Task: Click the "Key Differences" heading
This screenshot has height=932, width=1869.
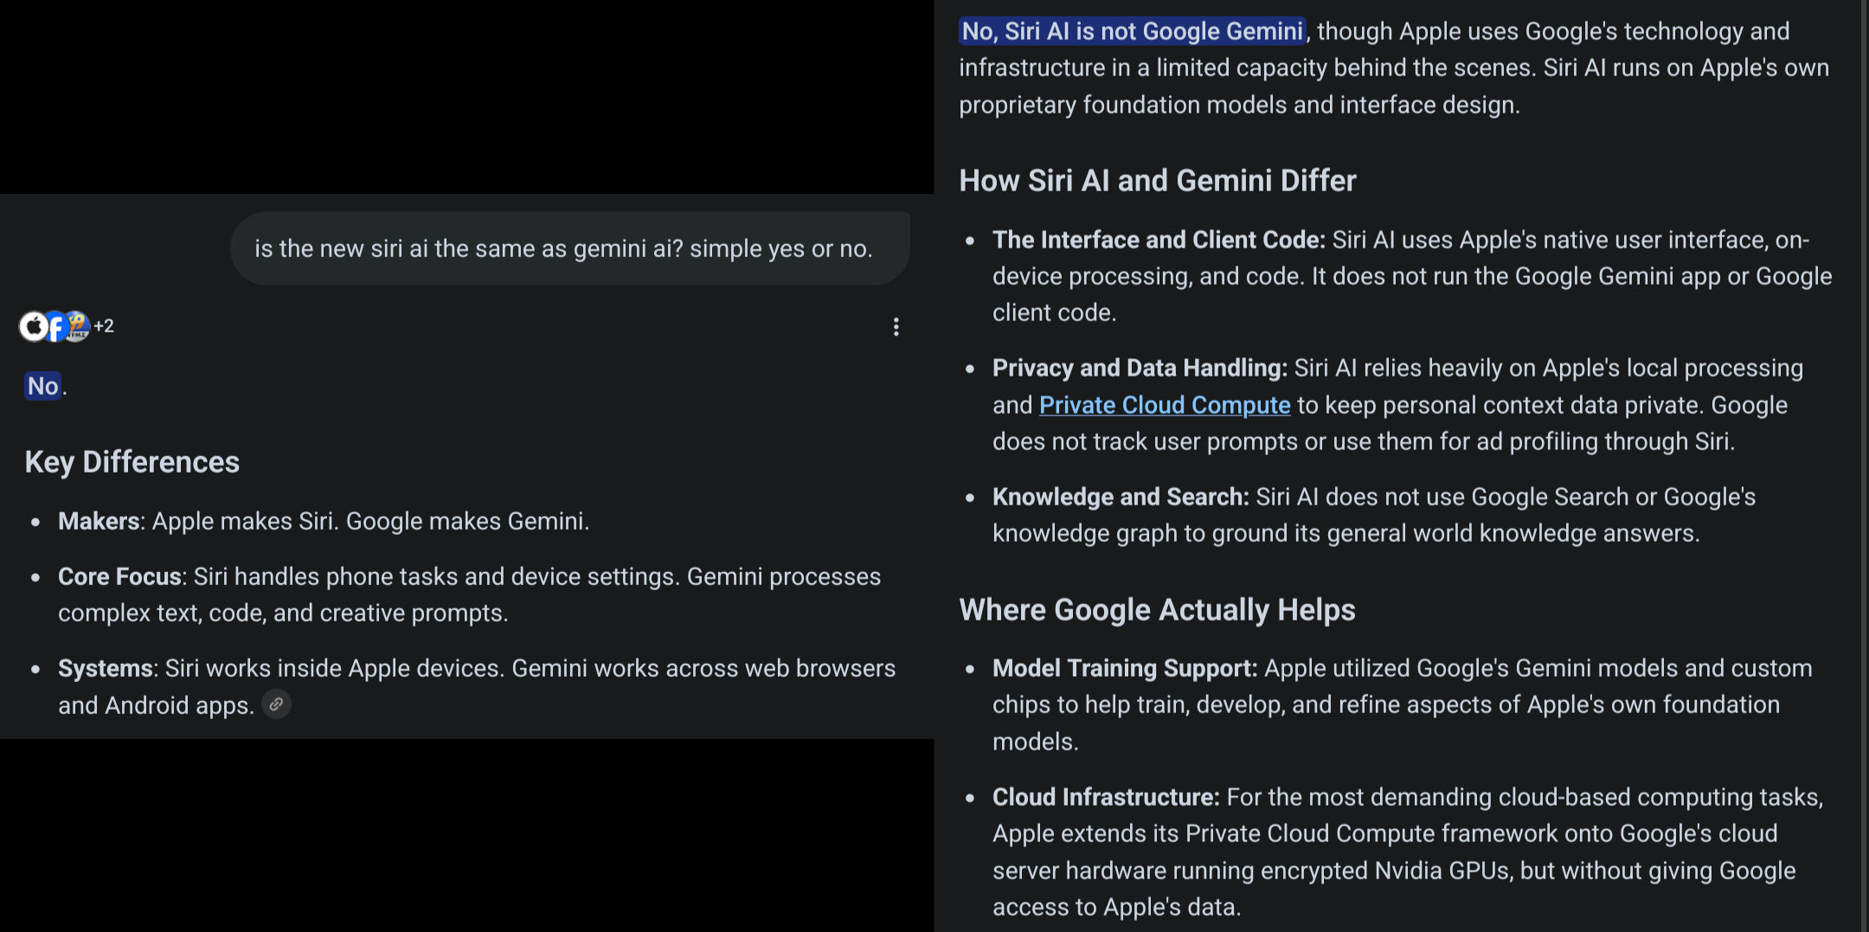Action: pyautogui.click(x=132, y=462)
